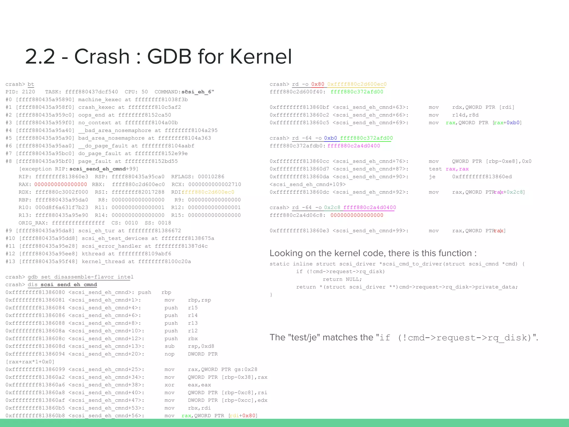Click the sentence 'The "test/je" matches'
This screenshot has height=427, width=569.
point(404,338)
